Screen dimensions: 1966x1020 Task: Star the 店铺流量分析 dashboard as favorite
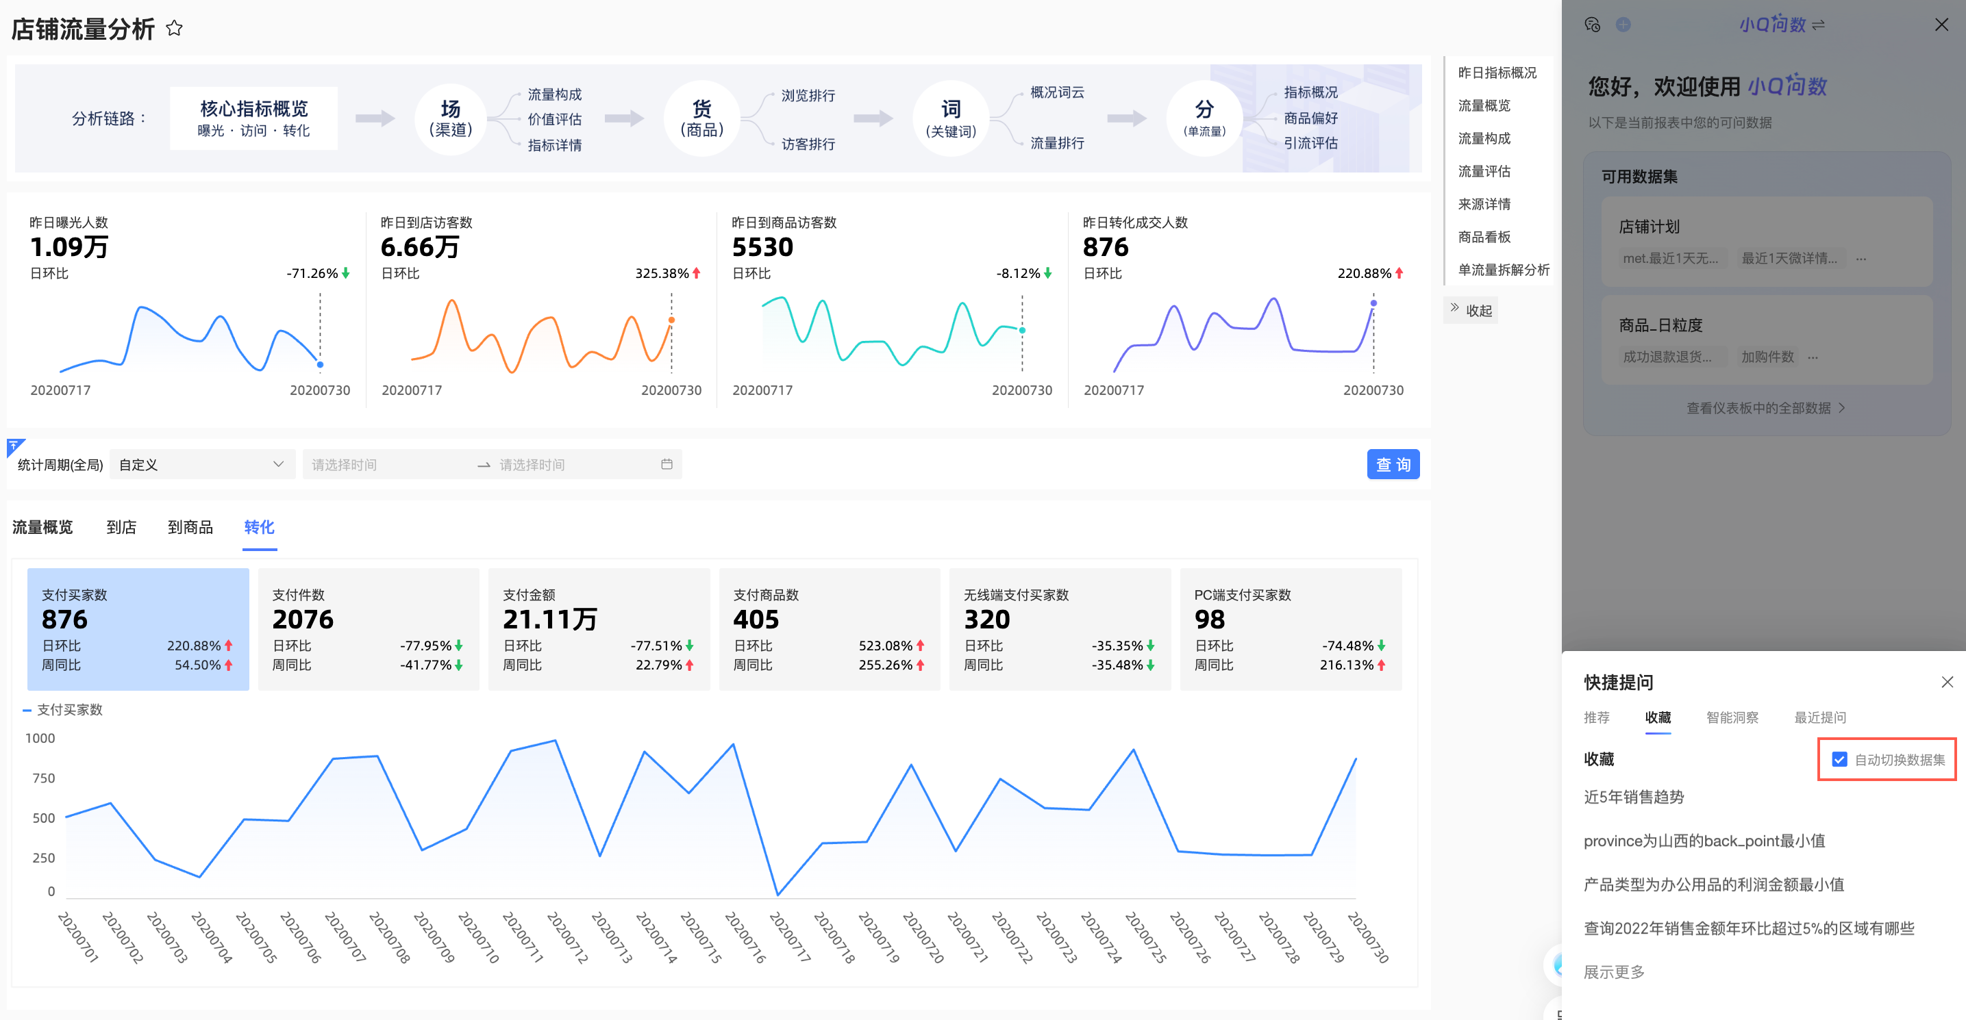tap(174, 28)
